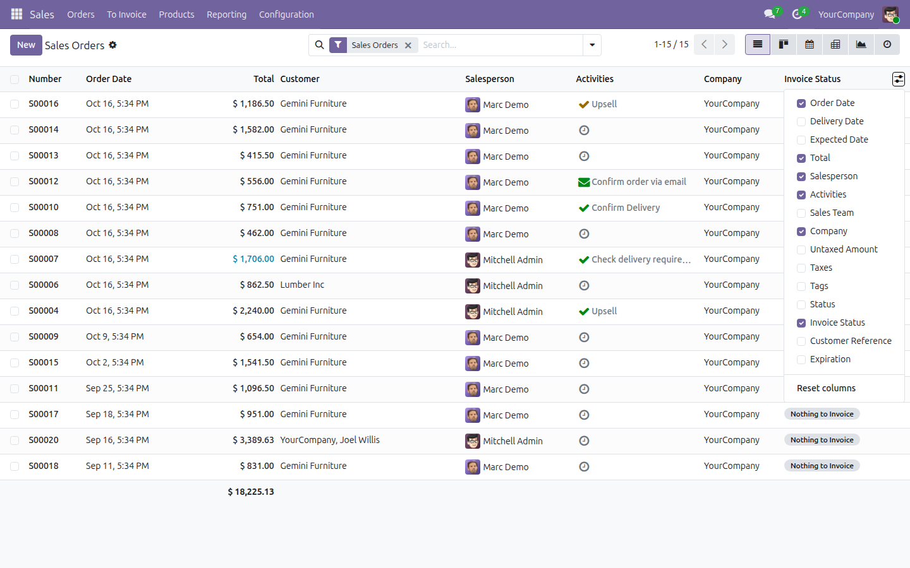Click Reset columns
The width and height of the screenshot is (910, 568).
click(826, 388)
